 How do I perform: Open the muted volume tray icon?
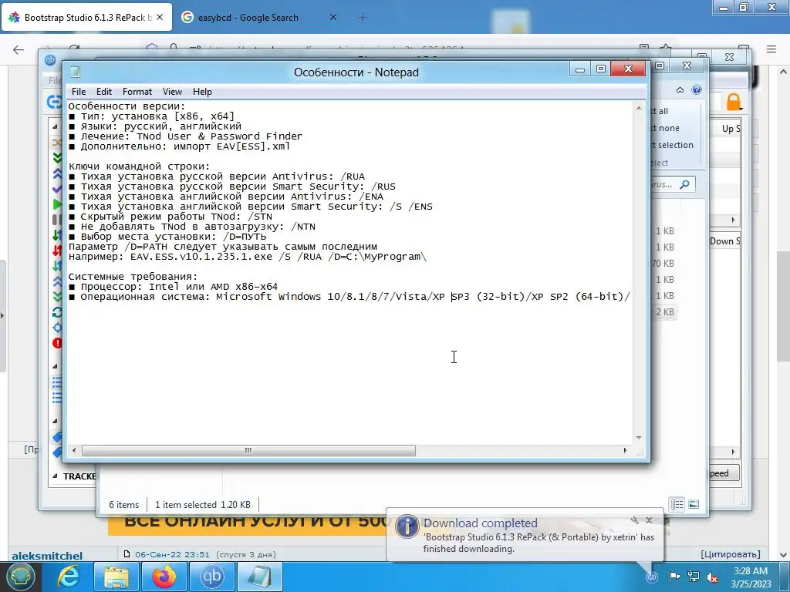click(x=712, y=577)
